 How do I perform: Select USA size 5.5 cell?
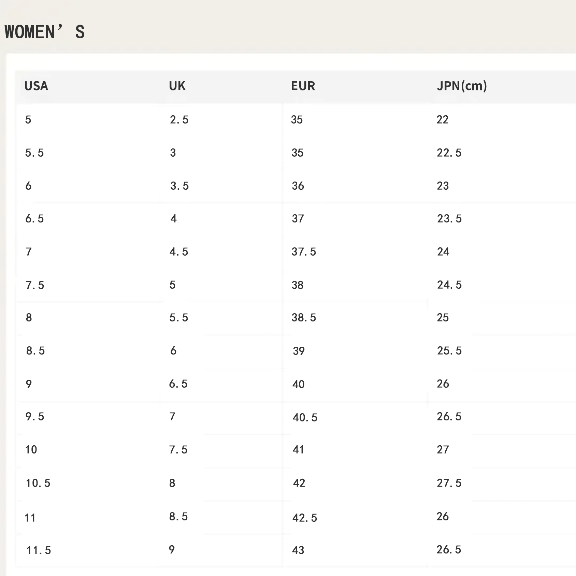click(x=34, y=153)
